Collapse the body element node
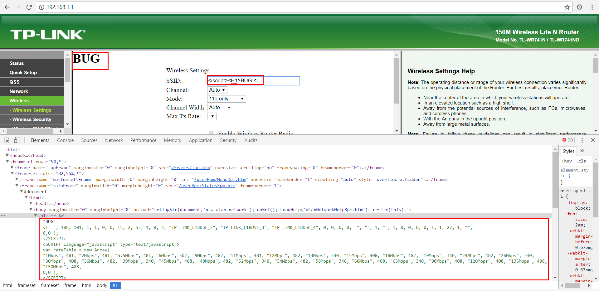The height and width of the screenshot is (291, 599). (x=31, y=210)
